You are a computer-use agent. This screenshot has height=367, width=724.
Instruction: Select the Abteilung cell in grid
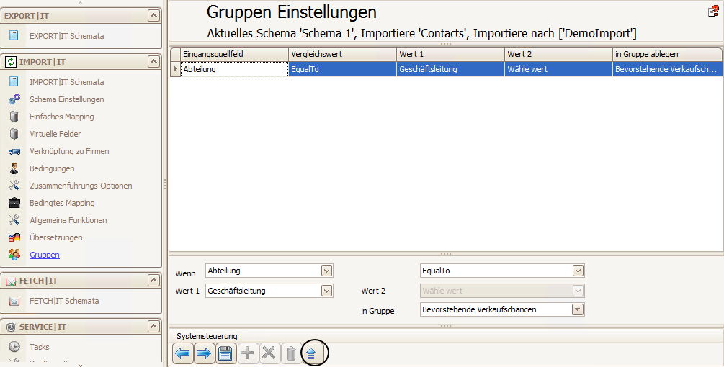click(x=235, y=69)
